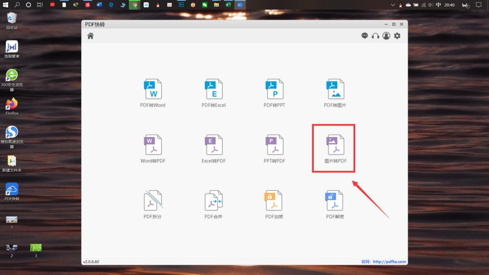Go to the home screen icon

[90, 36]
